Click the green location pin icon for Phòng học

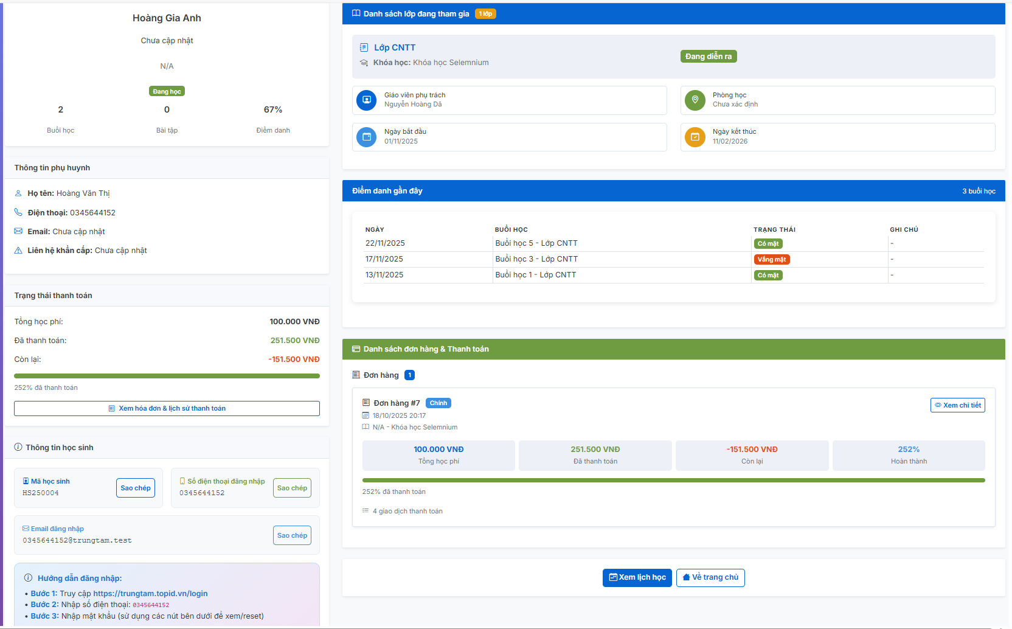[x=695, y=100]
